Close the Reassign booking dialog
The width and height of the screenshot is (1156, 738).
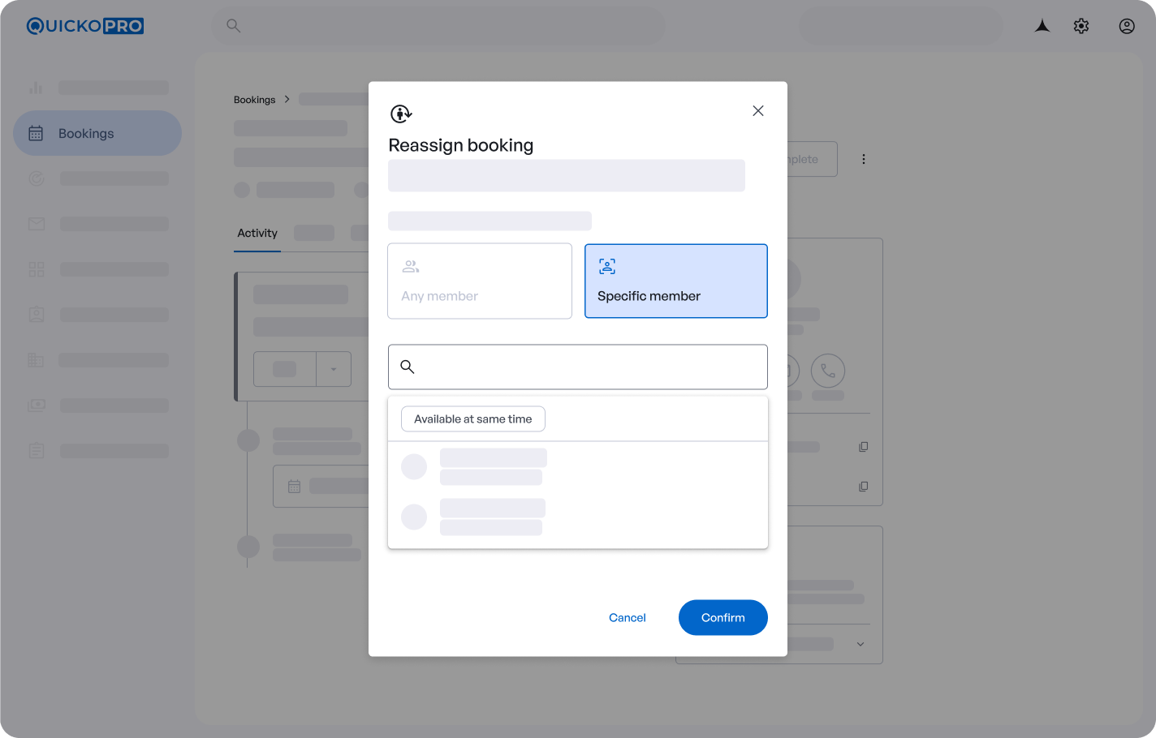(x=757, y=111)
